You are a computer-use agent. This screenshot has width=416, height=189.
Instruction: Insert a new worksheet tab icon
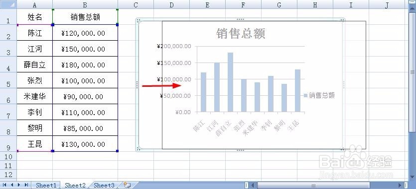point(128,185)
